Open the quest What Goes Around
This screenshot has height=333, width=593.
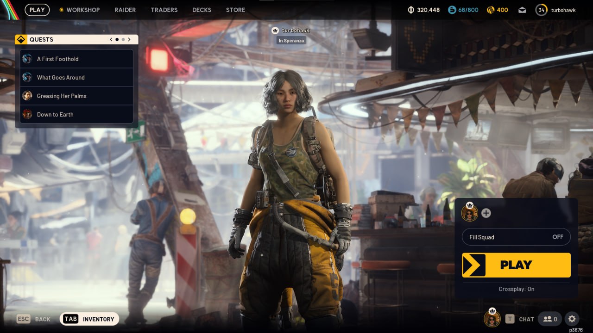76,77
